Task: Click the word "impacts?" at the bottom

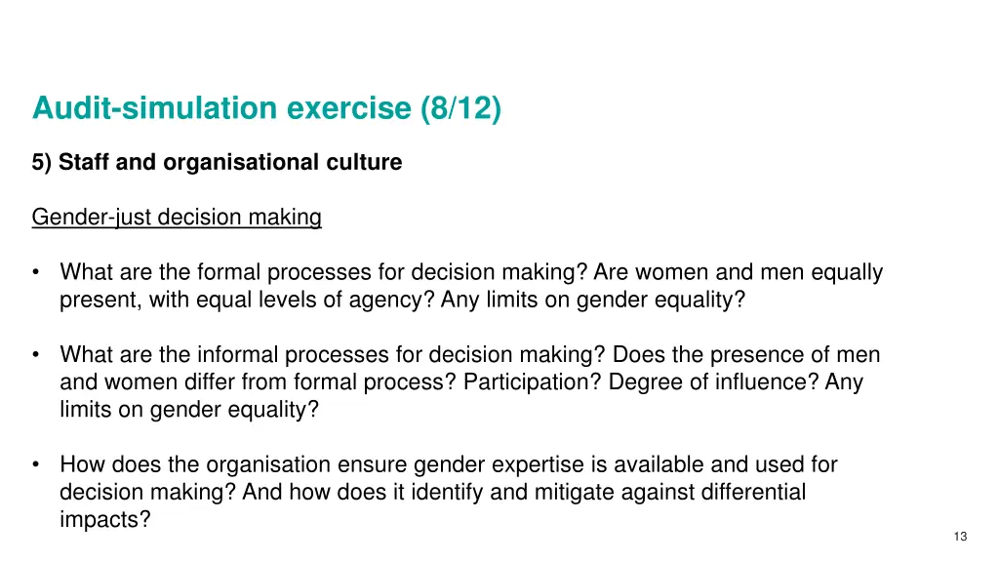Action: 105,519
